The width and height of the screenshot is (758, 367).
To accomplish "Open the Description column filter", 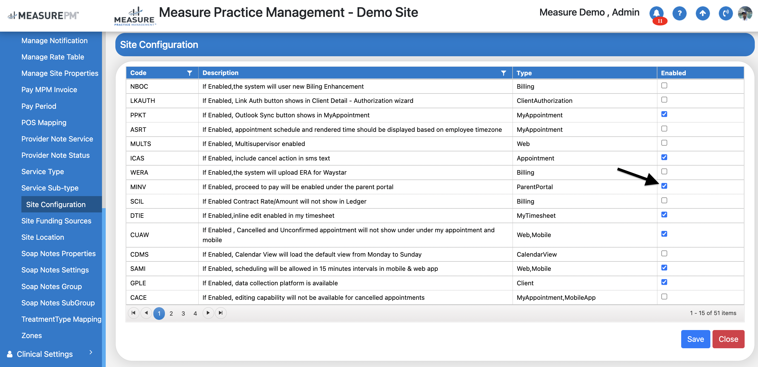I will click(x=503, y=73).
